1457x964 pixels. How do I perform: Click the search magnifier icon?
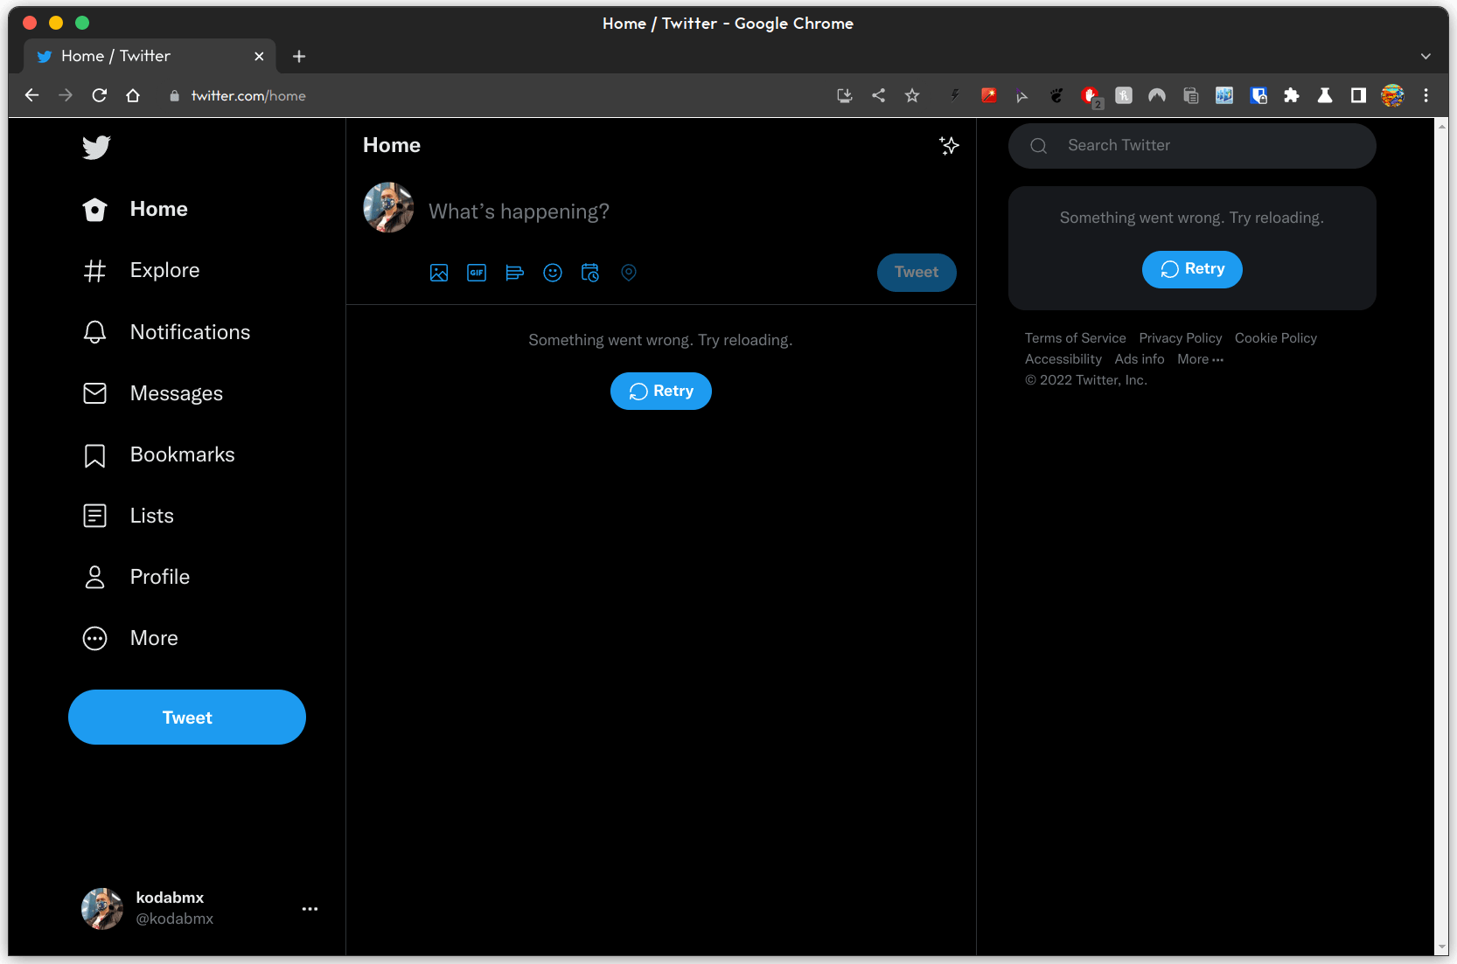click(x=1039, y=146)
